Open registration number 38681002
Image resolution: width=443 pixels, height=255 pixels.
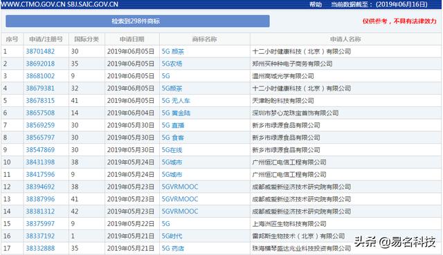point(40,76)
